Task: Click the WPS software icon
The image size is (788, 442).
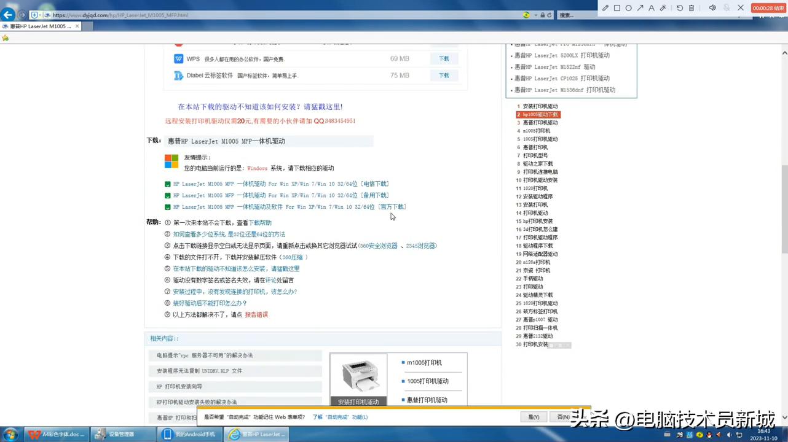Action: (178, 59)
